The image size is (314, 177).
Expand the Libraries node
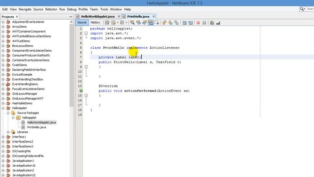point(8,132)
